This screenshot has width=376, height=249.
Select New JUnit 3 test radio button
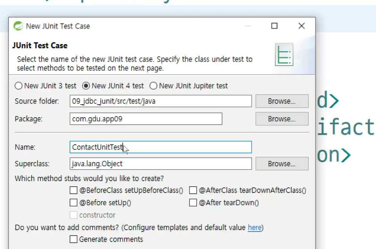[x=19, y=86]
